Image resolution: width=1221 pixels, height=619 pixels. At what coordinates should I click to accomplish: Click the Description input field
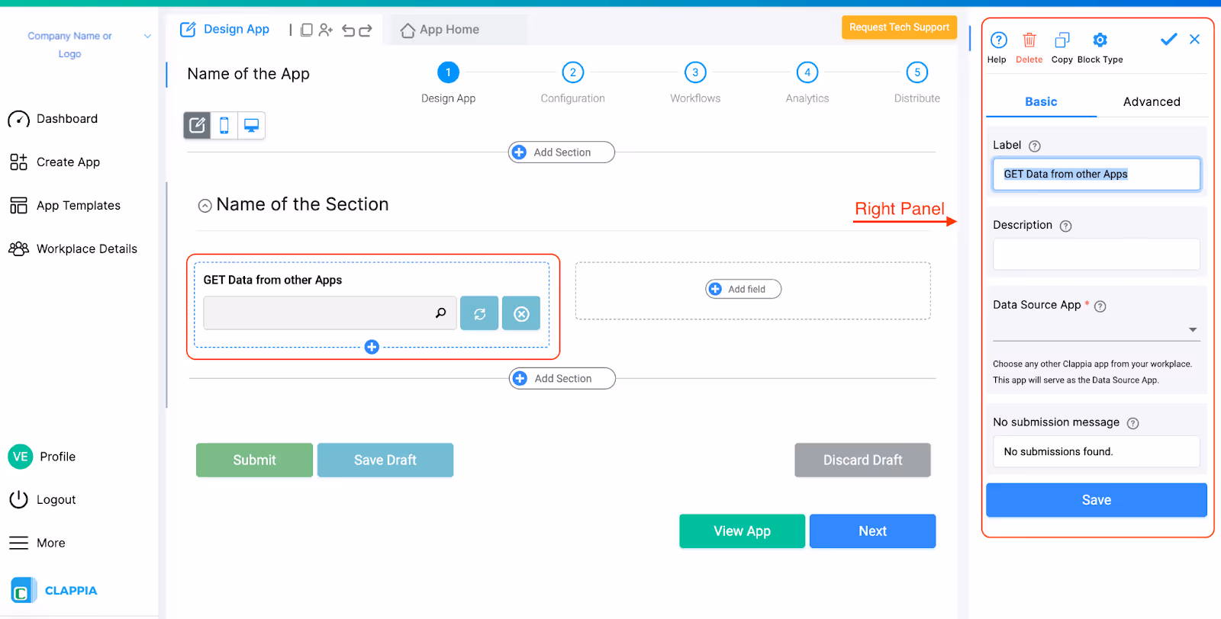tap(1097, 255)
